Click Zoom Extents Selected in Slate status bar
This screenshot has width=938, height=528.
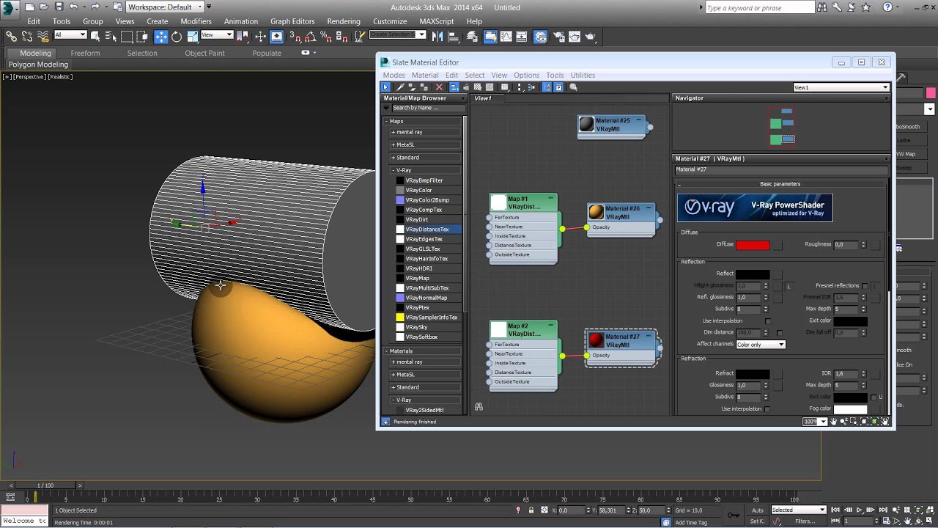click(874, 422)
